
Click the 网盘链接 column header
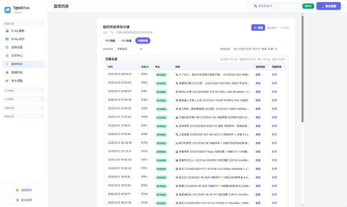(277, 67)
